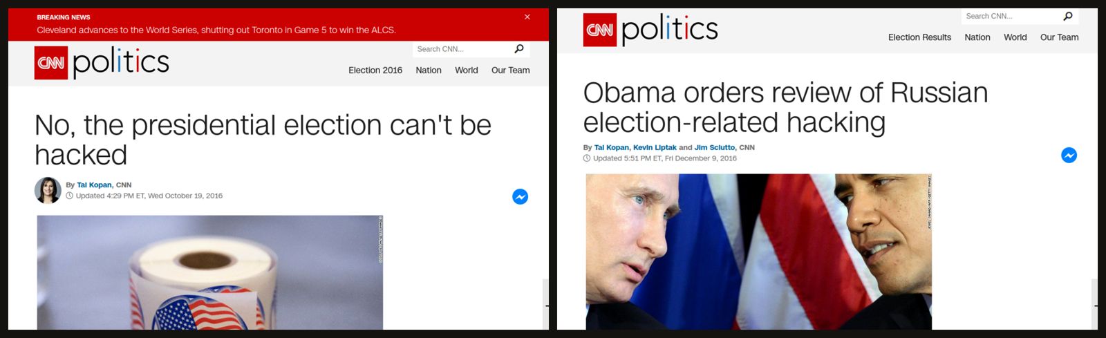
Task: Open the Tal Kopan link under the hacked headline
Action: (94, 185)
